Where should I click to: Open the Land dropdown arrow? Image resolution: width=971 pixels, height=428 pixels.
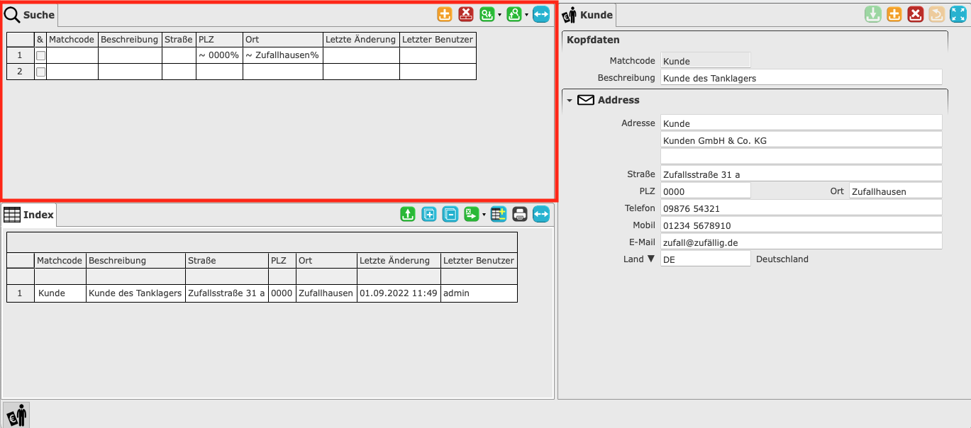[x=651, y=259]
